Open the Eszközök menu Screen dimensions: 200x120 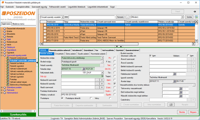(x=10, y=7)
